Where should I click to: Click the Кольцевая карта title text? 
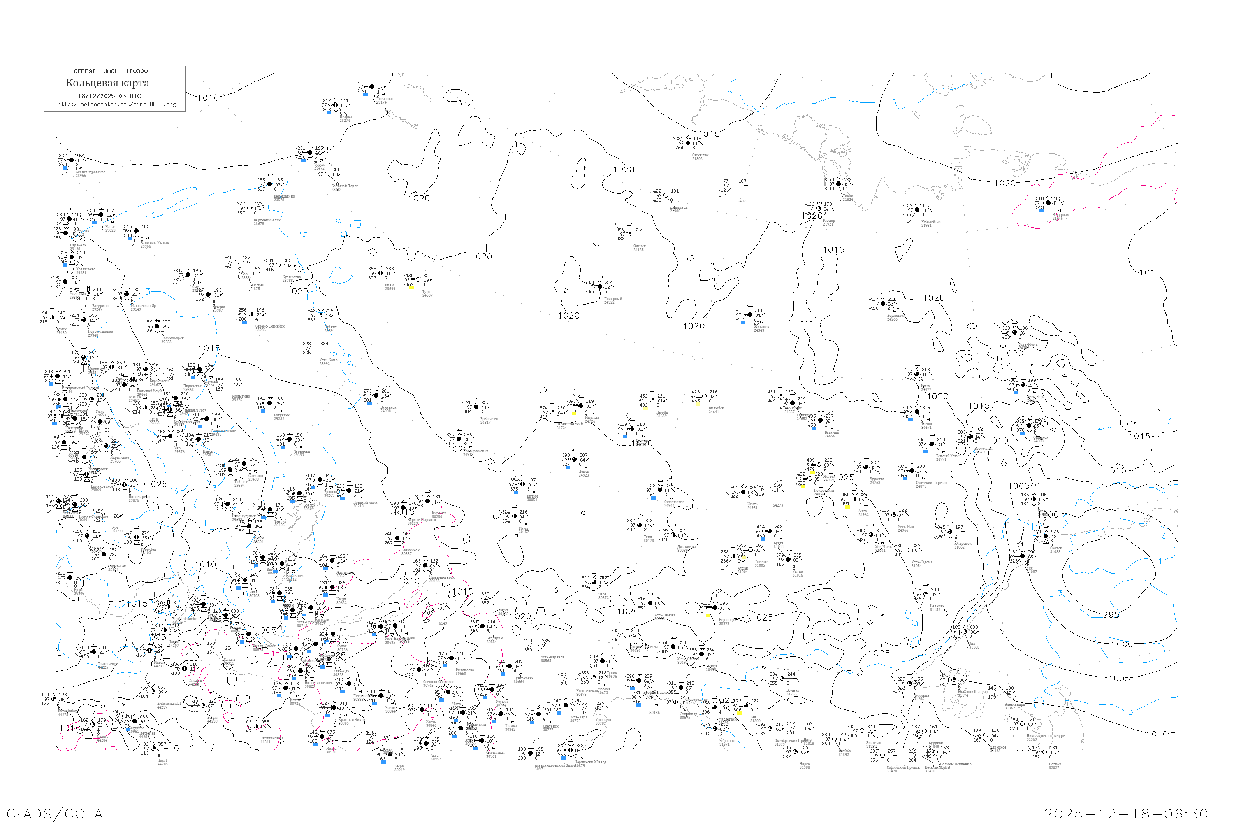(x=107, y=83)
